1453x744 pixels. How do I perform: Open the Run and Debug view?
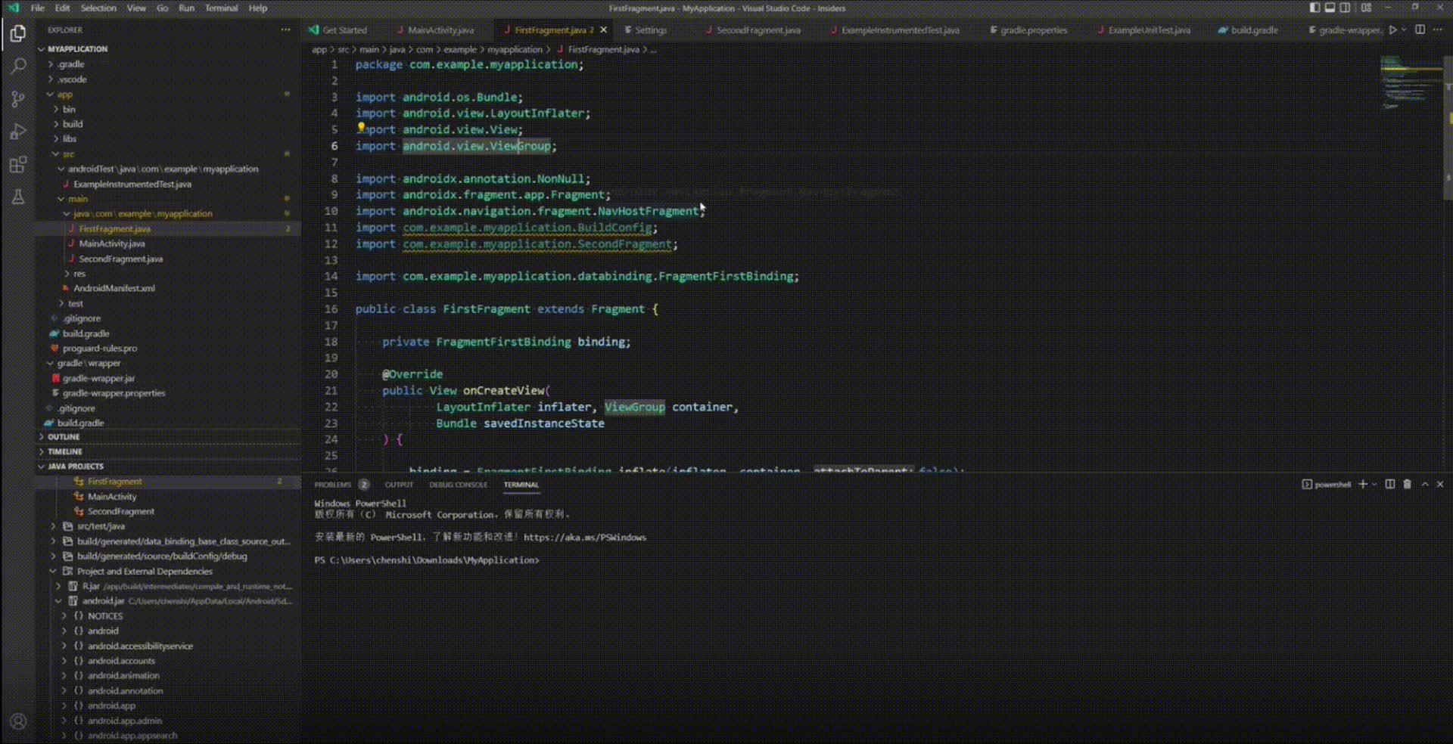click(x=18, y=132)
